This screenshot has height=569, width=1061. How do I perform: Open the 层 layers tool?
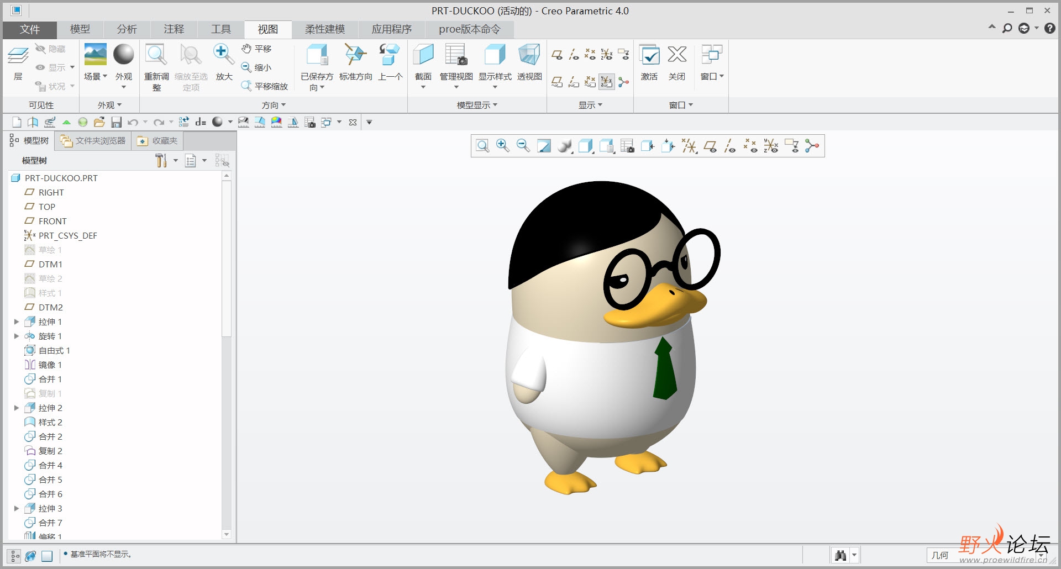pyautogui.click(x=18, y=62)
